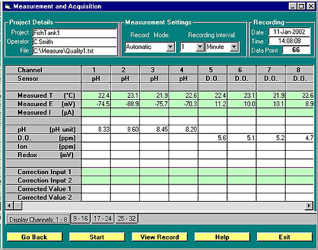Viewport: 318px width, 250px height.
Task: Click the -88.9 Measured E cell
Action: pyautogui.click(x=125, y=104)
